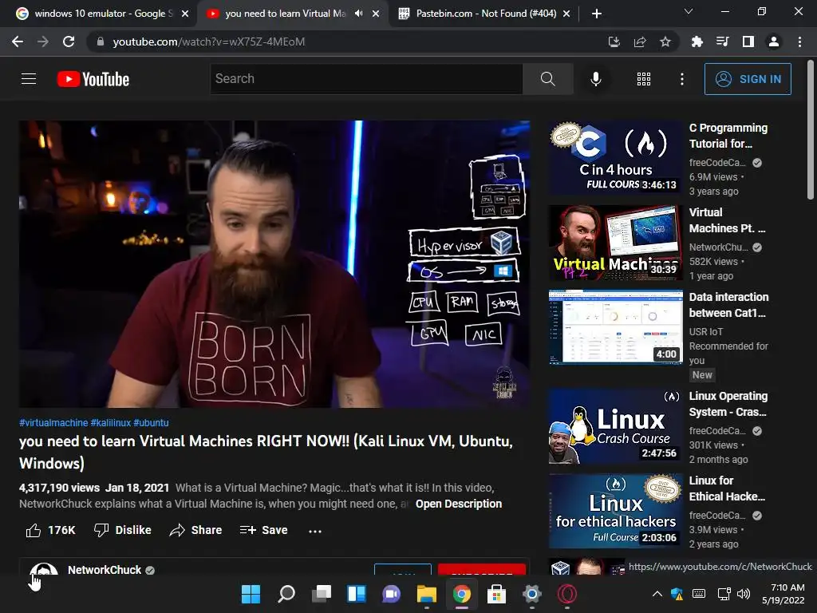Open more actions ellipsis under video
Image resolution: width=817 pixels, height=613 pixels.
click(314, 531)
